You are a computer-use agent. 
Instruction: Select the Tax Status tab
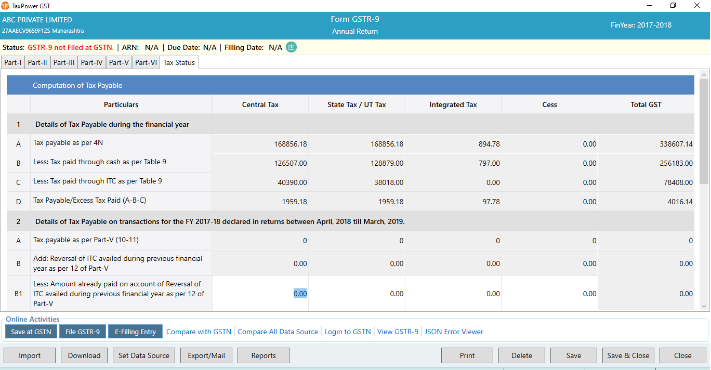[x=179, y=62]
